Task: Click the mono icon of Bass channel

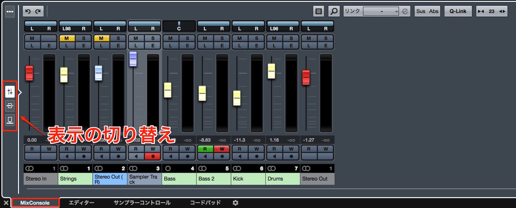Action: click(168, 168)
